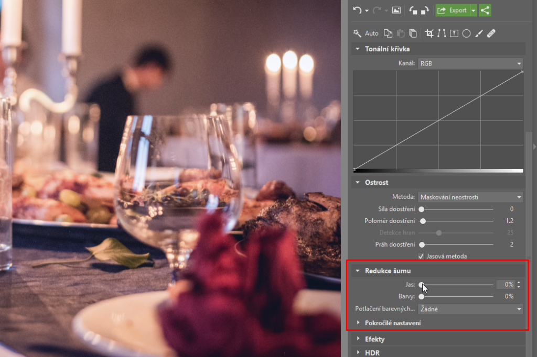
Task: Click the Barvy 0% value
Action: tap(509, 296)
